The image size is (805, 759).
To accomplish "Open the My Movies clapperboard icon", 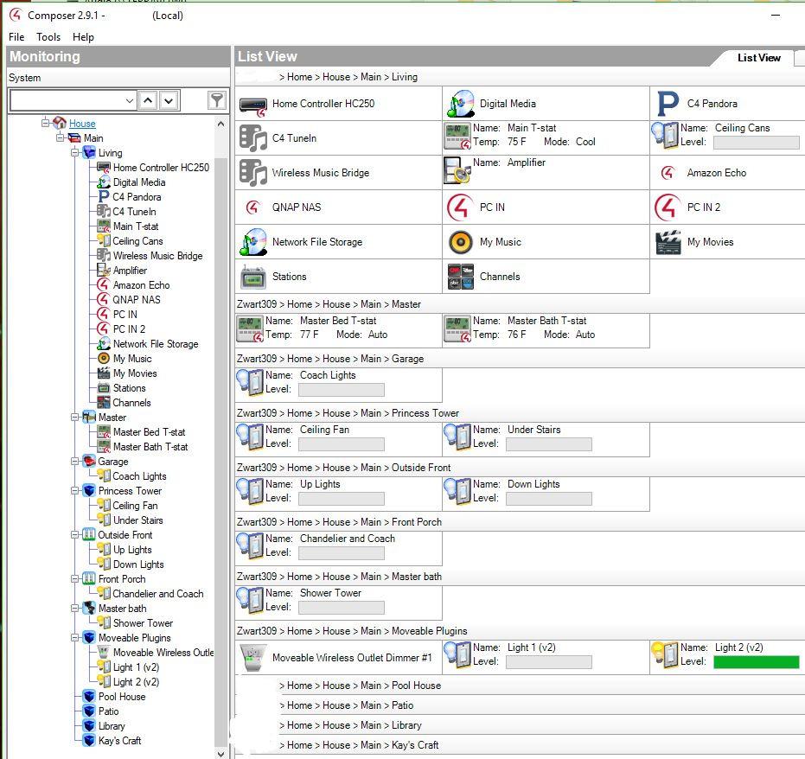I will 668,242.
